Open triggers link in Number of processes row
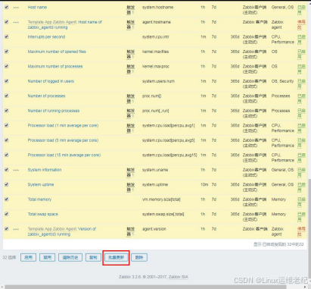 (130, 99)
